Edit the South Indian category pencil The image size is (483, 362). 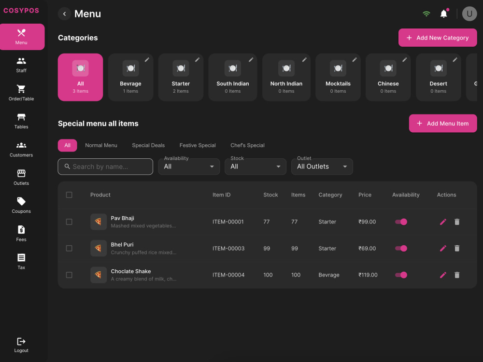pos(251,60)
